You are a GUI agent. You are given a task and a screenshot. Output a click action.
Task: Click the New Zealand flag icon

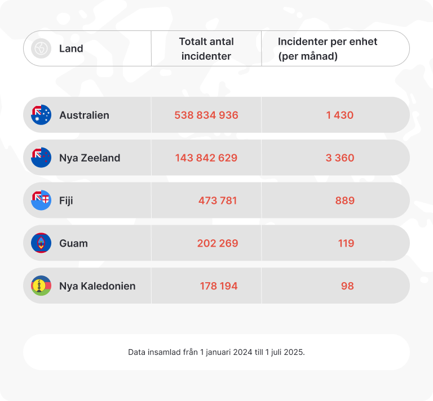coord(41,158)
